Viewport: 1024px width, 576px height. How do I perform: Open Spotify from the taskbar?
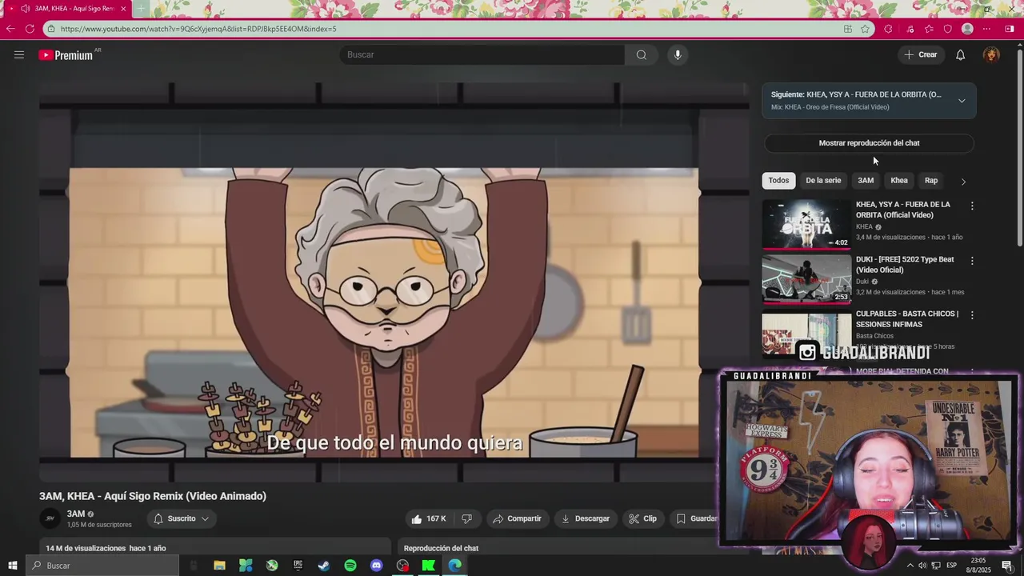pyautogui.click(x=350, y=566)
